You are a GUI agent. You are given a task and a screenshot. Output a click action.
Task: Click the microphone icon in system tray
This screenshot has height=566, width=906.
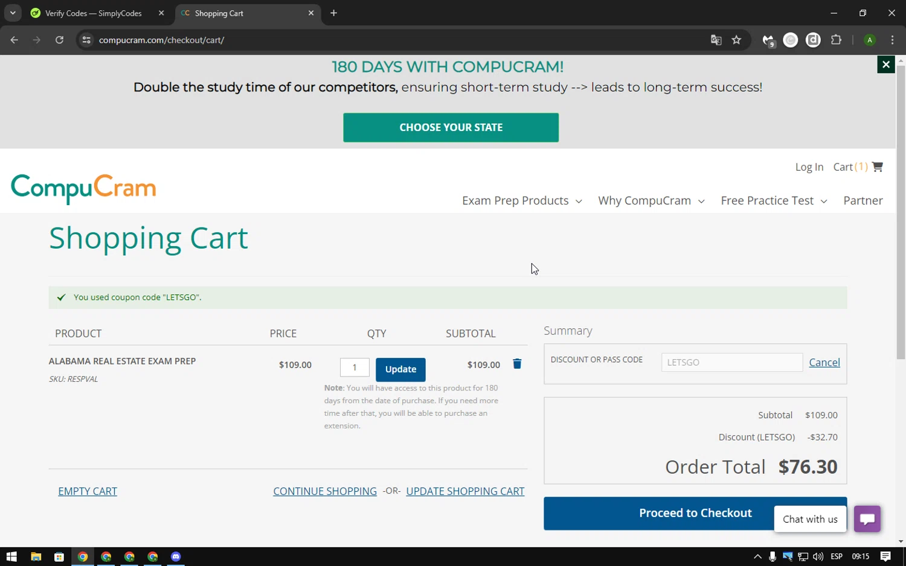coord(773,556)
